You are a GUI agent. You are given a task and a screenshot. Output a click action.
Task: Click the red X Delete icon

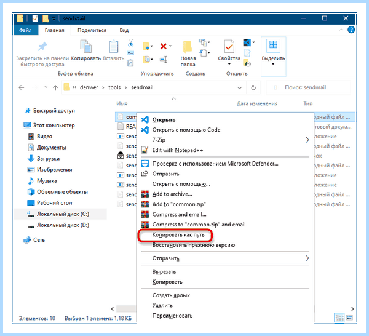164,46
